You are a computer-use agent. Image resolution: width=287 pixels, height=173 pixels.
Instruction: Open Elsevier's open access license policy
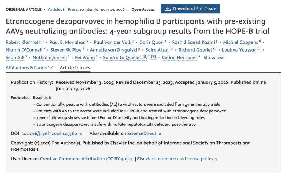coord(175,159)
